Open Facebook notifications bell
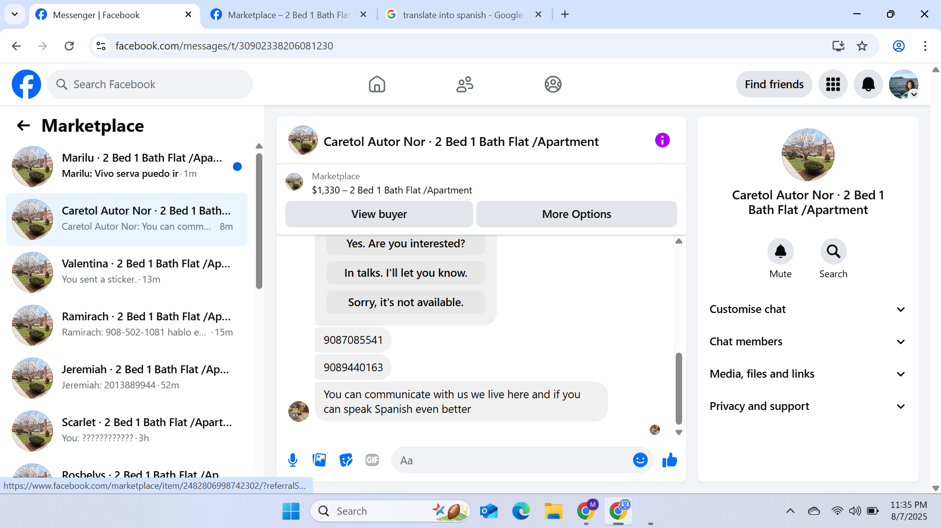 point(868,84)
